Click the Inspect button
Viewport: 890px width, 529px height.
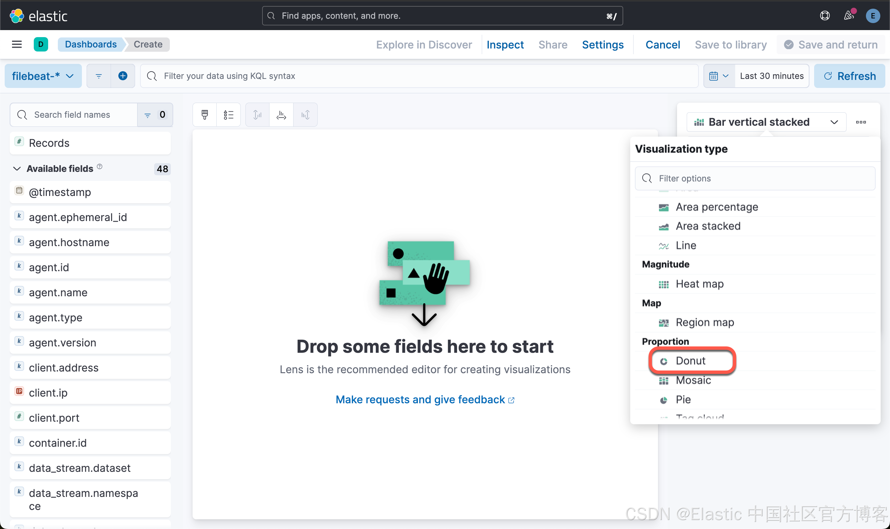click(505, 44)
